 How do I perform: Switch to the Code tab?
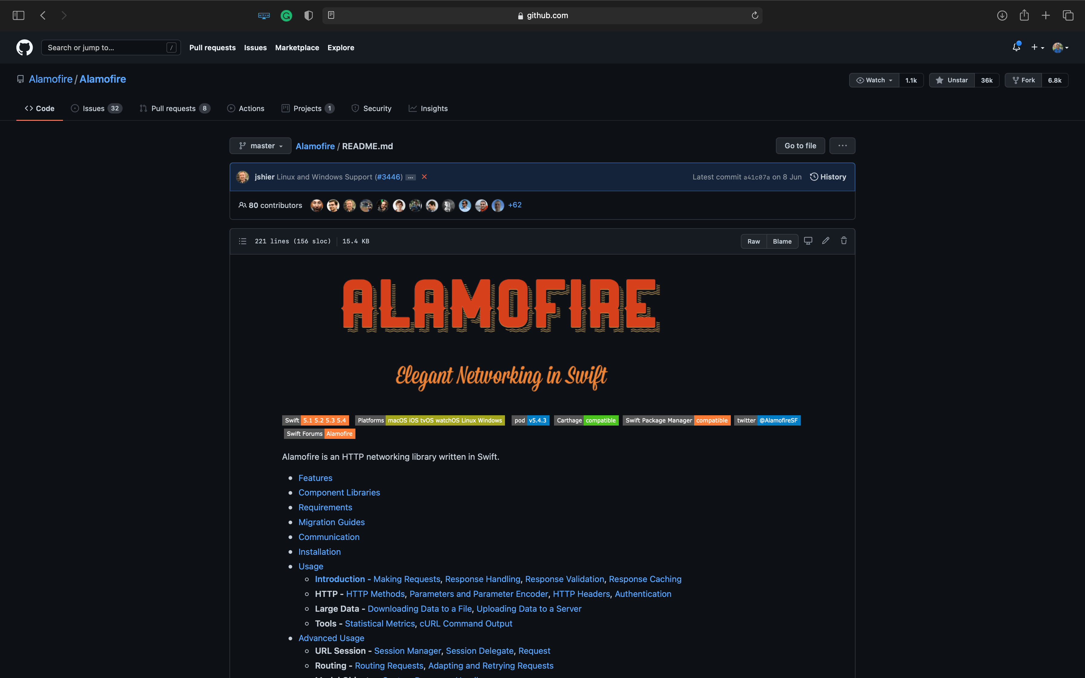pyautogui.click(x=39, y=109)
